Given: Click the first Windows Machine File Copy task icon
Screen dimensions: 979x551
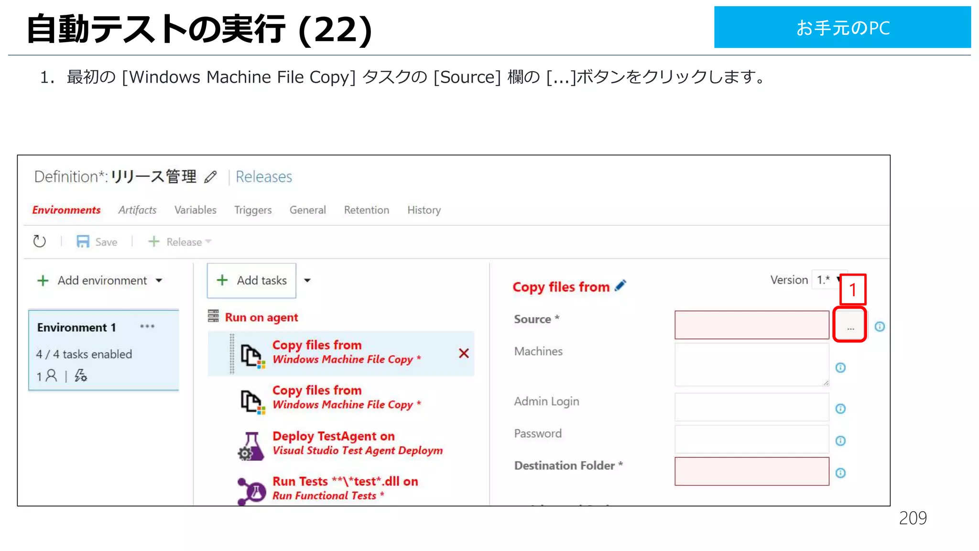Looking at the screenshot, I should click(x=252, y=355).
